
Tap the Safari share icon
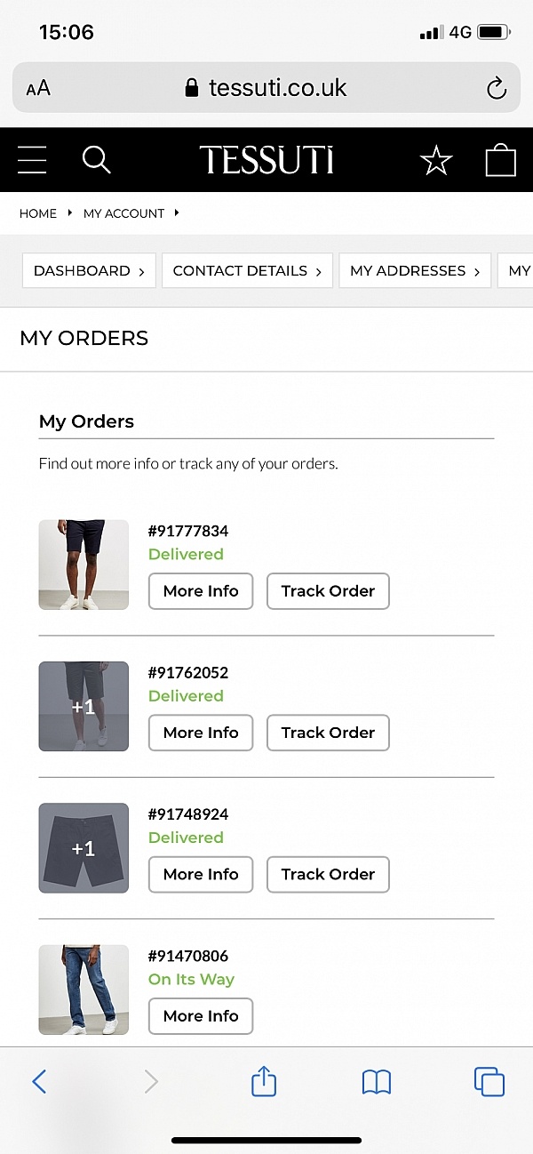pyautogui.click(x=264, y=1081)
